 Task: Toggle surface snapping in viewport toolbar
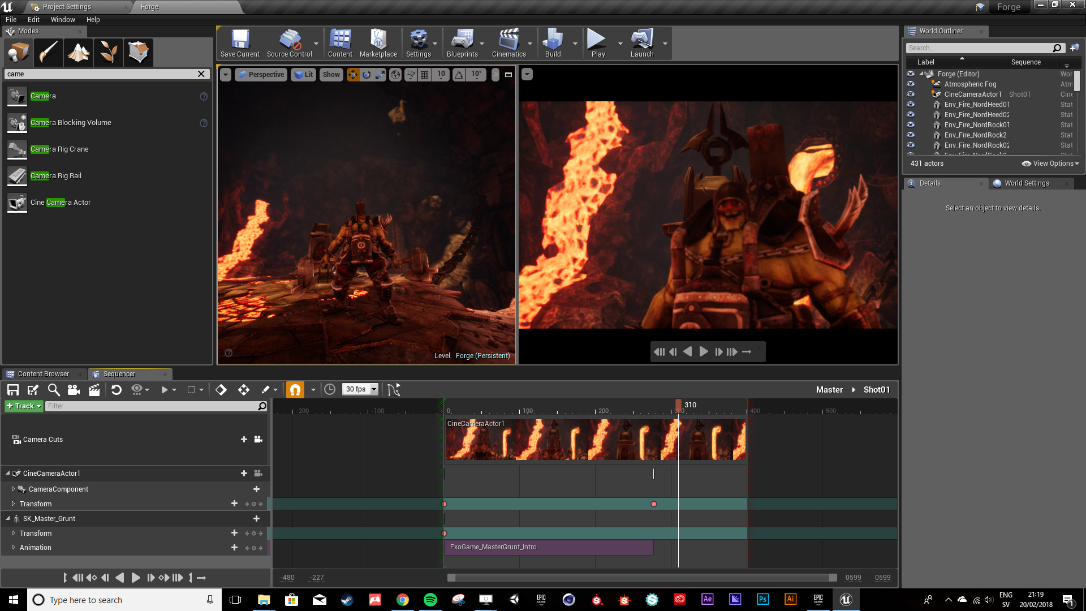click(x=411, y=75)
